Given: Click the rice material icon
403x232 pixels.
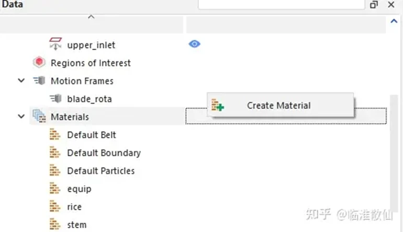Looking at the screenshot, I should pos(55,206).
